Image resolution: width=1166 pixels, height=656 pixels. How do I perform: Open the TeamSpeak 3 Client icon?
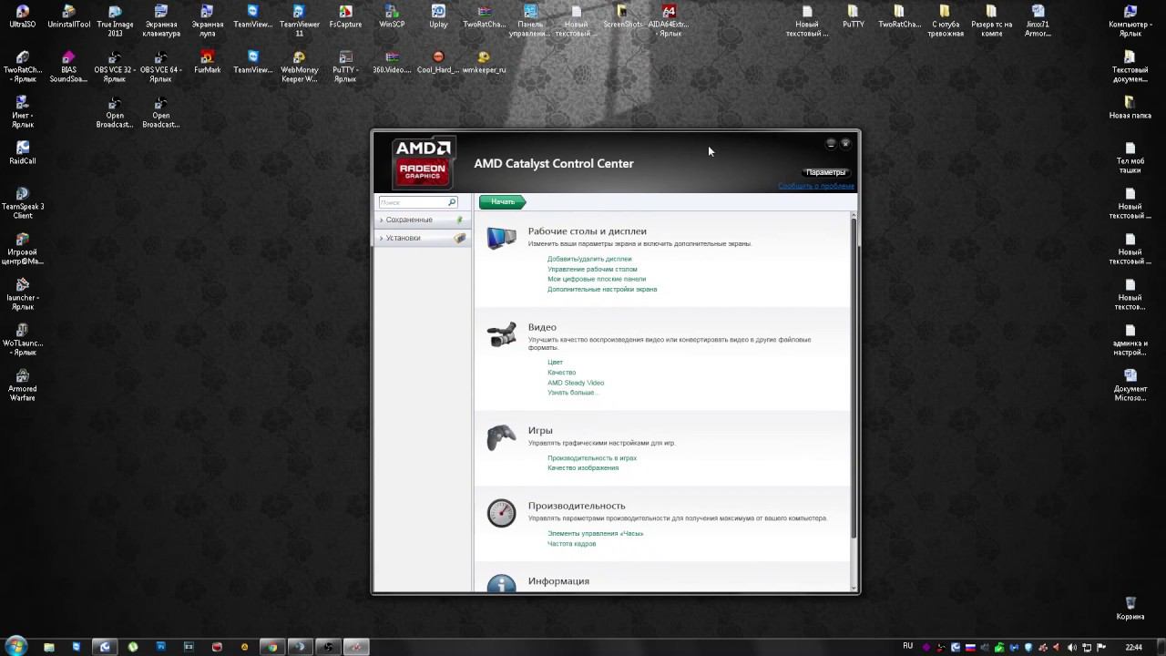pyautogui.click(x=23, y=203)
